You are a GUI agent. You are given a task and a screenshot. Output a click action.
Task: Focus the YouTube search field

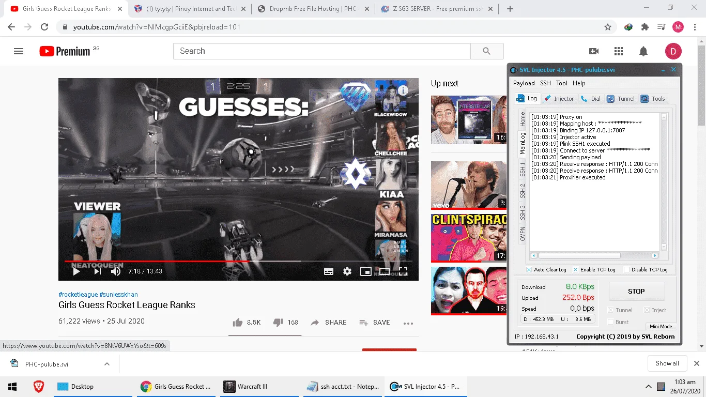(322, 51)
